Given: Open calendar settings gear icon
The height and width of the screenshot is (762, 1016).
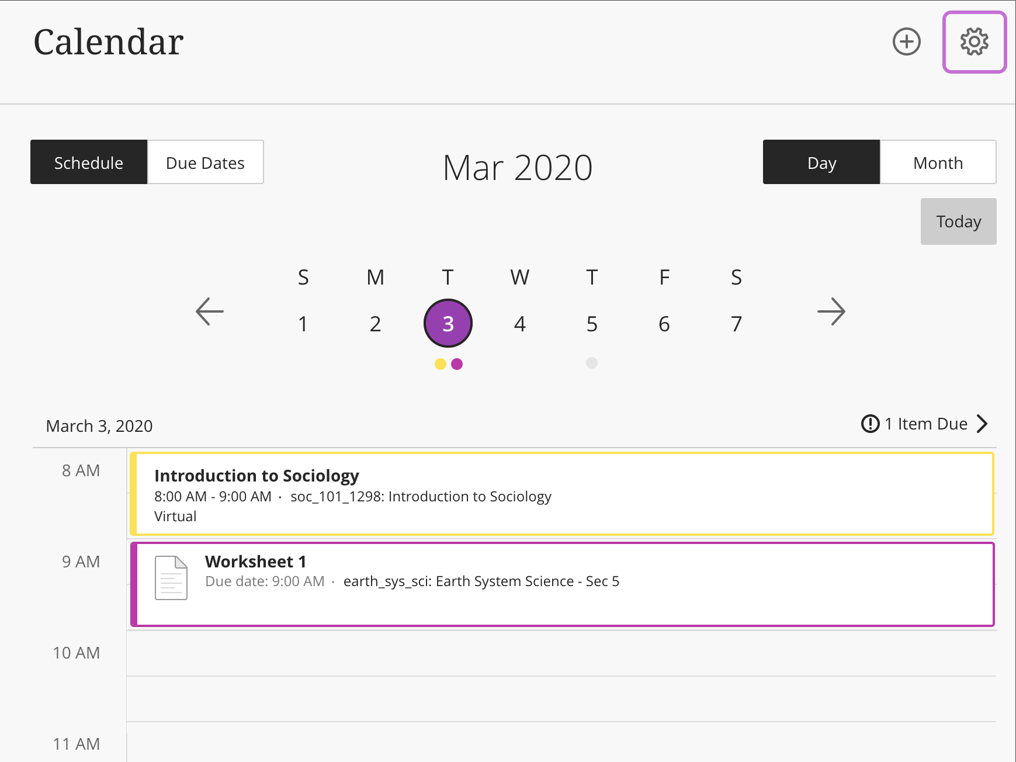Looking at the screenshot, I should 974,42.
